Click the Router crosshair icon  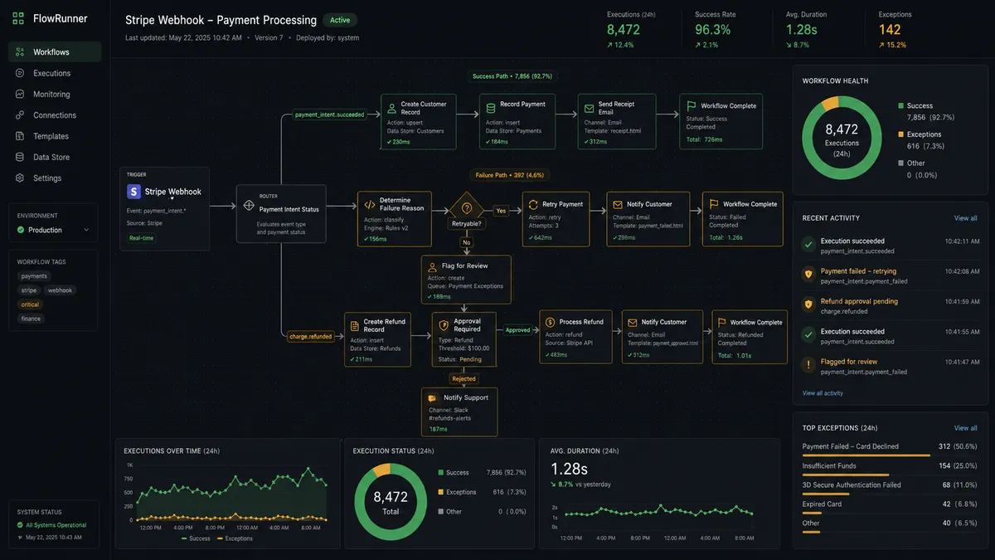(x=248, y=204)
